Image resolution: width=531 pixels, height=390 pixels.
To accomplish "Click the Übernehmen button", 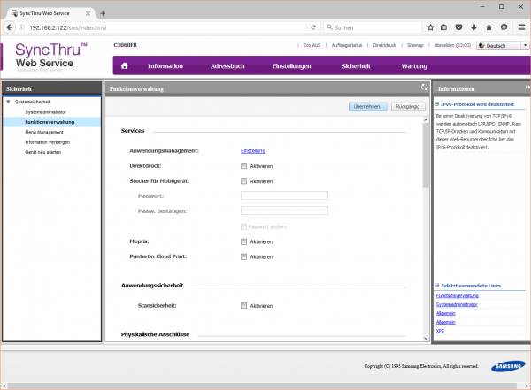I will pos(367,106).
